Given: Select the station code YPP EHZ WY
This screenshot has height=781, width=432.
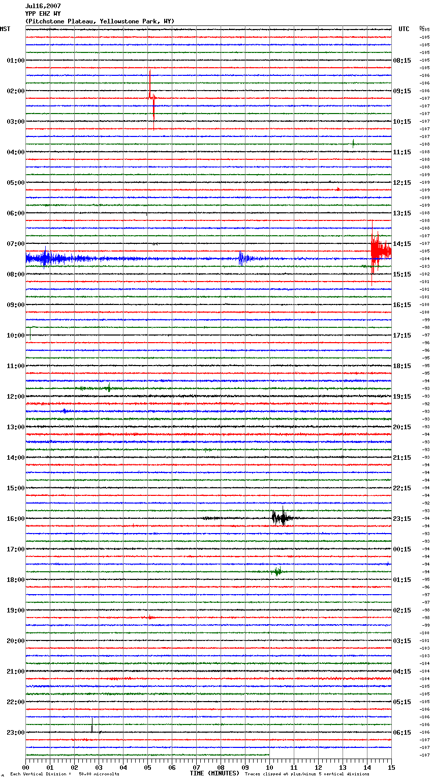Looking at the screenshot, I should (x=43, y=14).
